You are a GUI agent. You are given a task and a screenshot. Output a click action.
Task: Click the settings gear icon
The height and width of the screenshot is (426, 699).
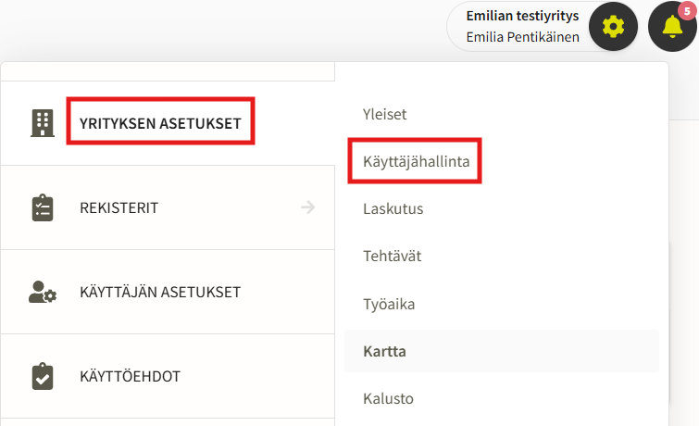coord(614,27)
